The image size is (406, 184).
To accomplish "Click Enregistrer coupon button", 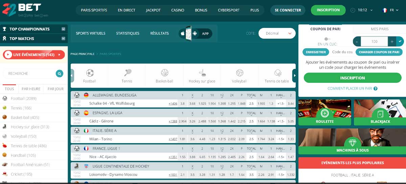I will point(316,52).
